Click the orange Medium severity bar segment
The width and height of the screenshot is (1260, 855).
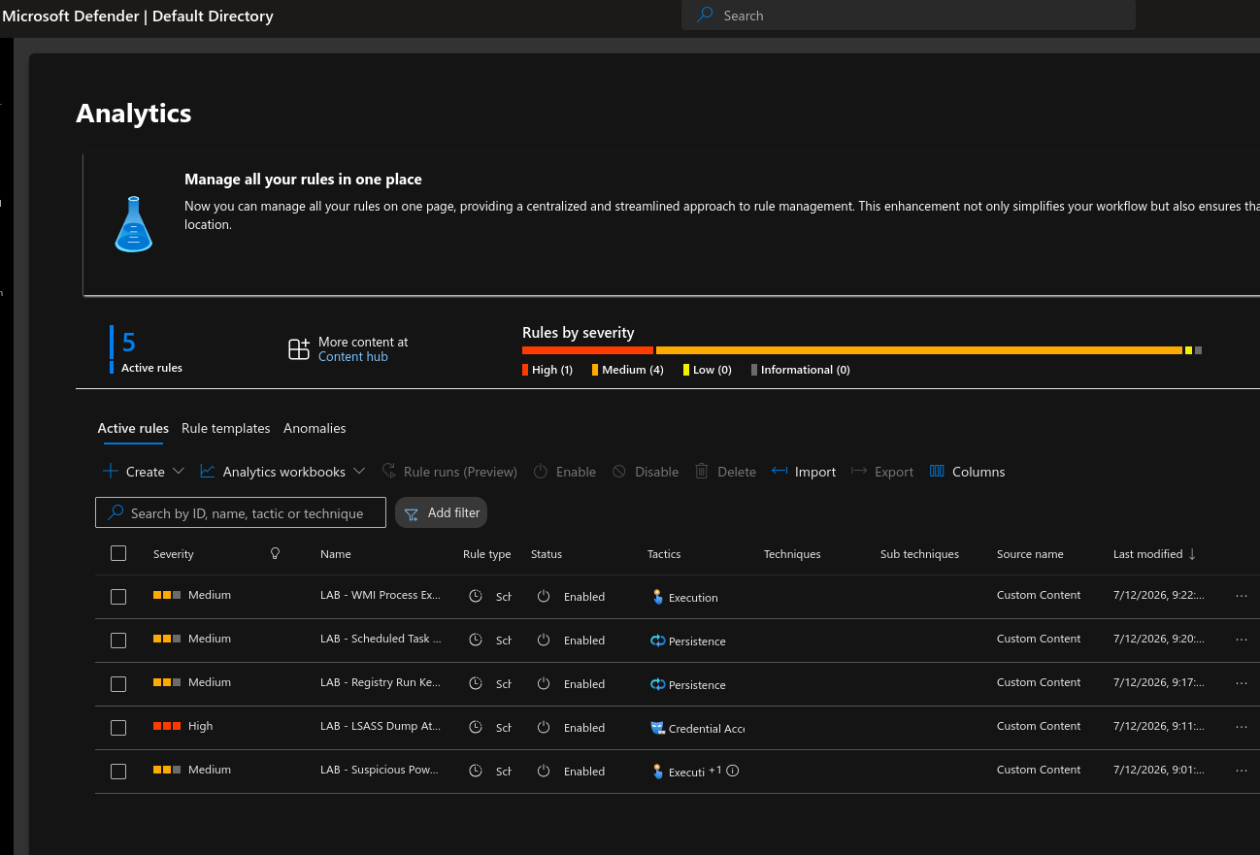click(919, 350)
